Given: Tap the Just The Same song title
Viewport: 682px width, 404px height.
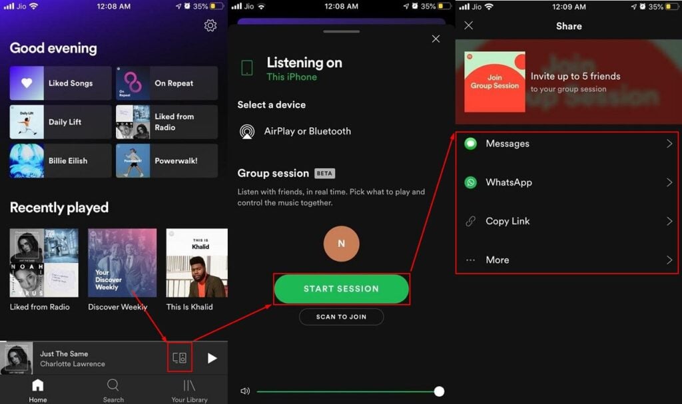Looking at the screenshot, I should point(64,353).
